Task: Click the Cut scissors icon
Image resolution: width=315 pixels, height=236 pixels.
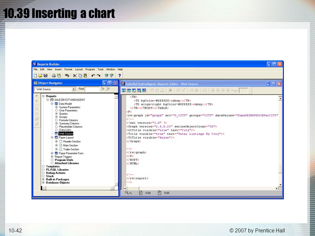Action: click(x=75, y=76)
